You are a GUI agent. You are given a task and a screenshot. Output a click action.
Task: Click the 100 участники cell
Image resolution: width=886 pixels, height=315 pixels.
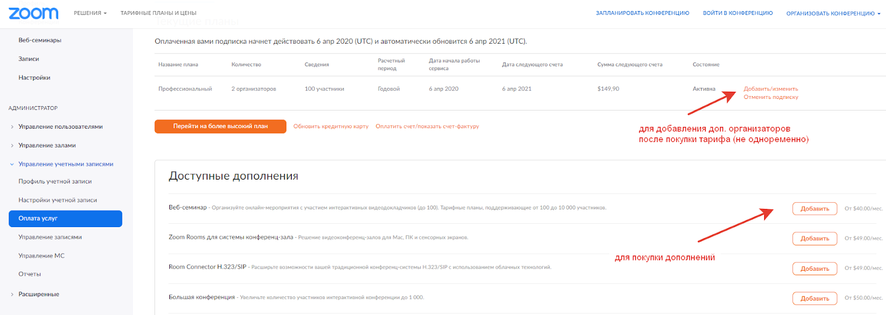coord(324,89)
